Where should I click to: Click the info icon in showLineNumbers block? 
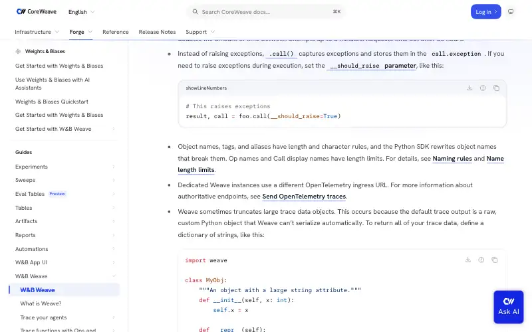point(483,88)
